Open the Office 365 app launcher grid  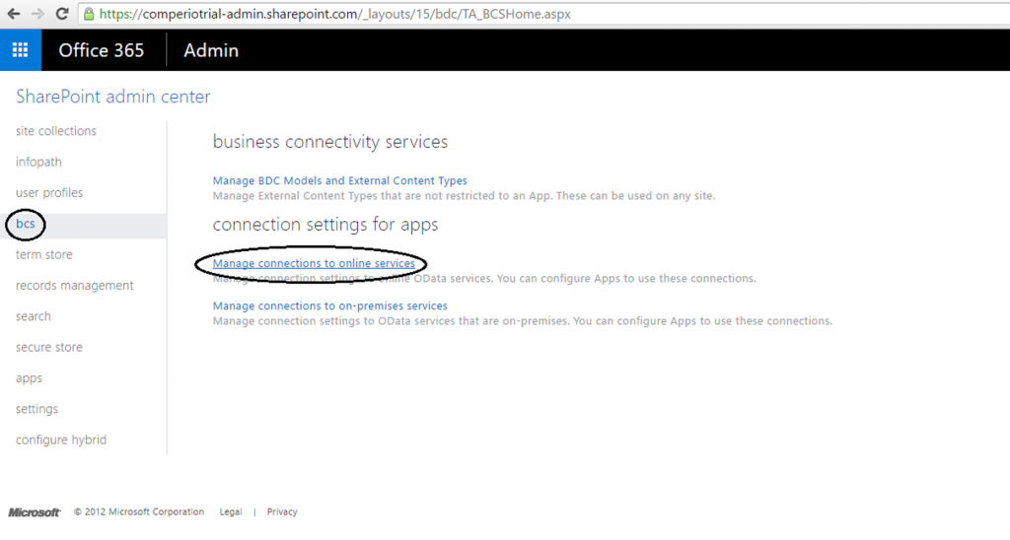point(21,50)
